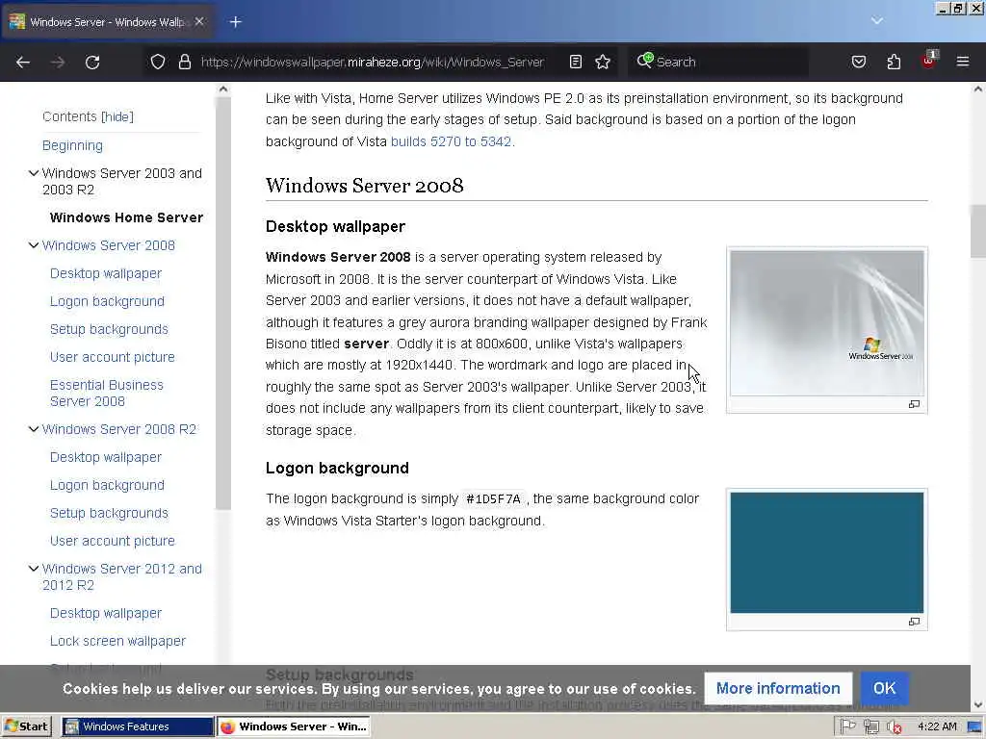The width and height of the screenshot is (986, 739).
Task: Go to Logon background under Server 2008 R2
Action: (107, 485)
